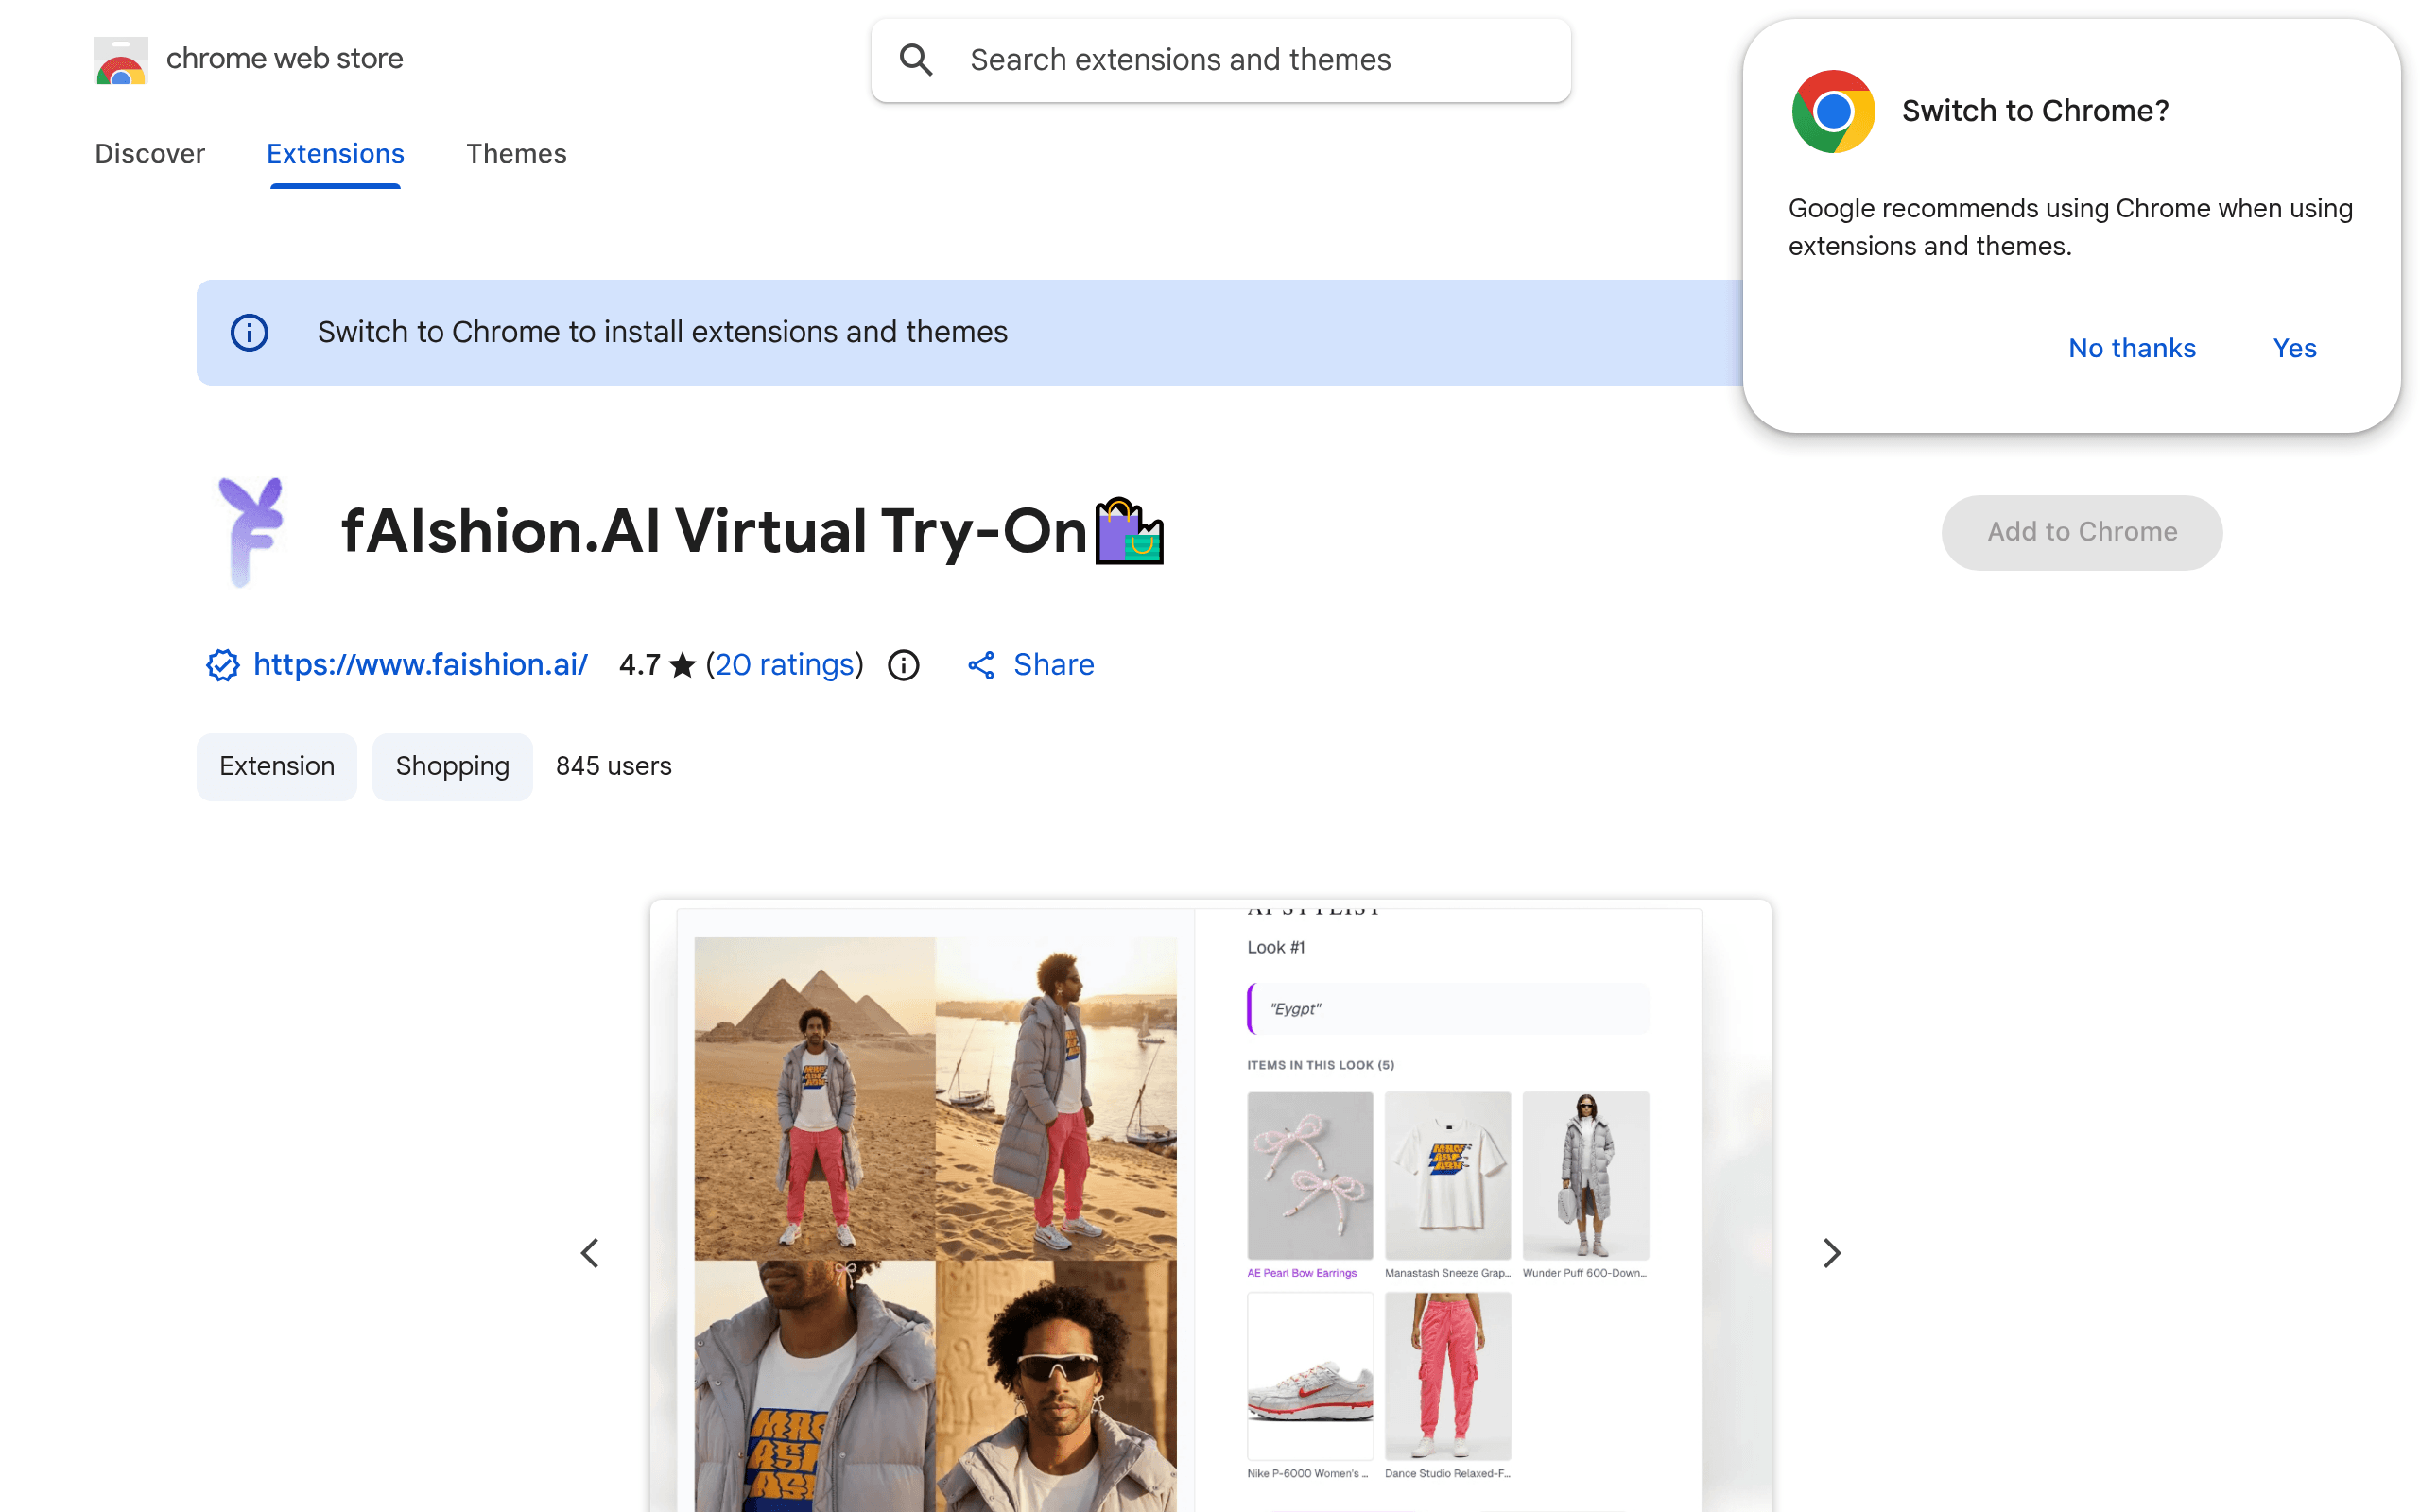Click the search magnifier icon
Screen dimensions: 2420x1512
pos(916,60)
